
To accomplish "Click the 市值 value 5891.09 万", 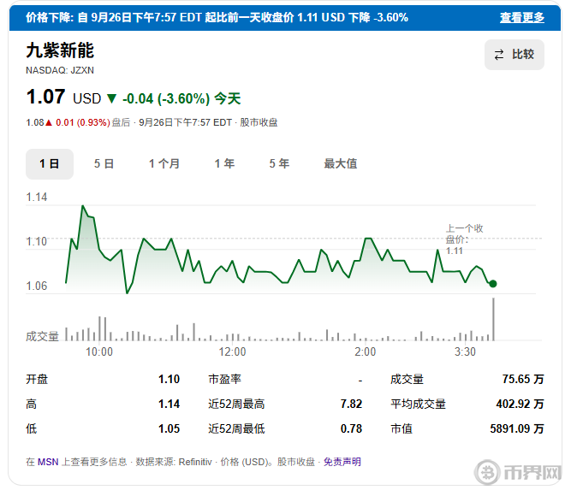I will click(x=517, y=428).
